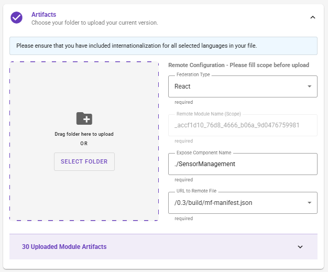Click 'Drag folder here to upload' text
This screenshot has height=272, width=328.
click(x=84, y=134)
